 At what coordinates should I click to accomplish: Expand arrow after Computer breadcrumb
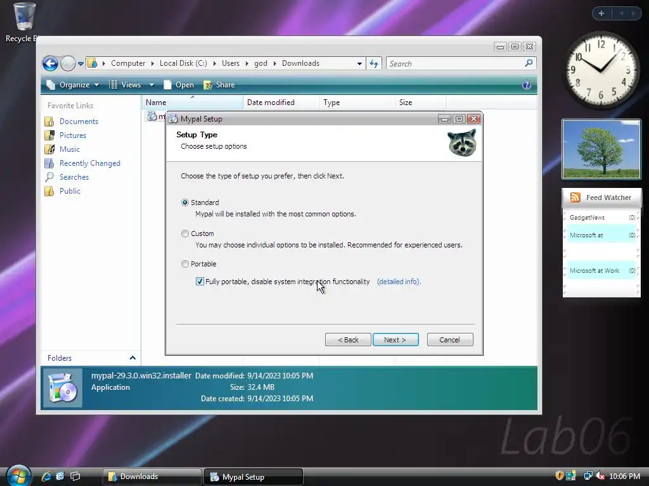(152, 64)
